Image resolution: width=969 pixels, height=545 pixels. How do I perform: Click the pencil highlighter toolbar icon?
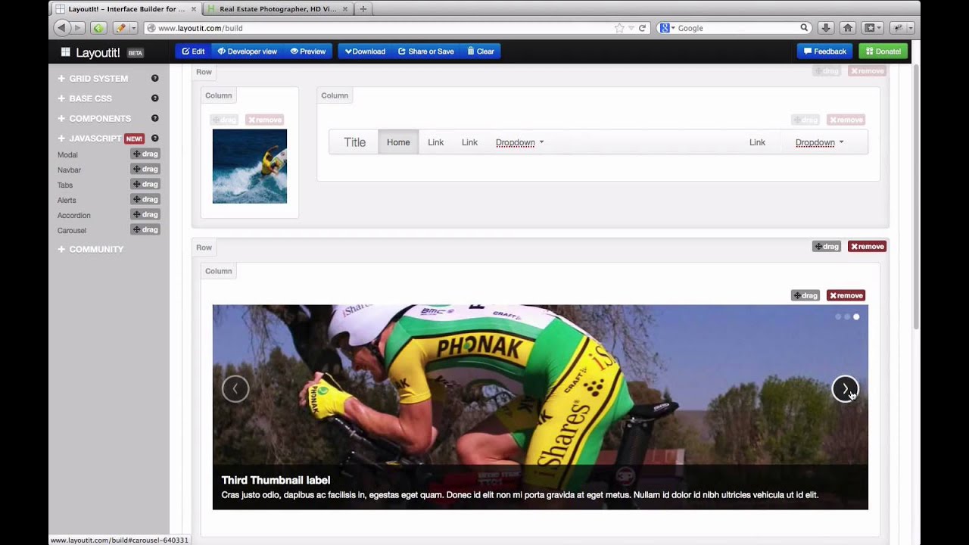tap(120, 28)
